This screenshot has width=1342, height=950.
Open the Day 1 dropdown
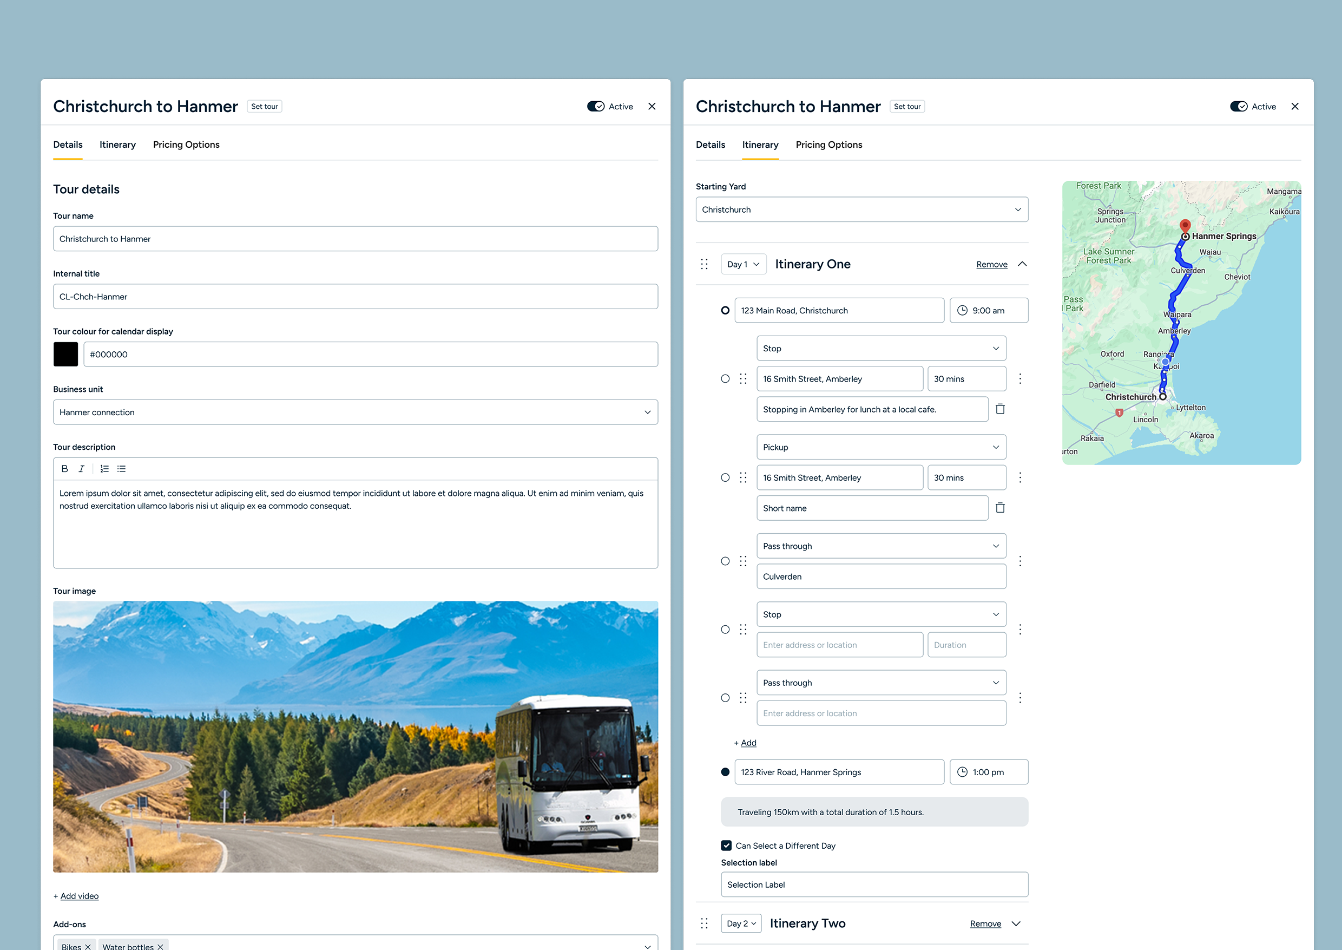click(x=743, y=264)
